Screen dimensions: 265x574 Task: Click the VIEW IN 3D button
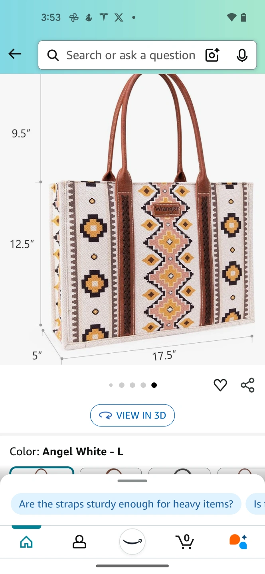[x=132, y=415]
